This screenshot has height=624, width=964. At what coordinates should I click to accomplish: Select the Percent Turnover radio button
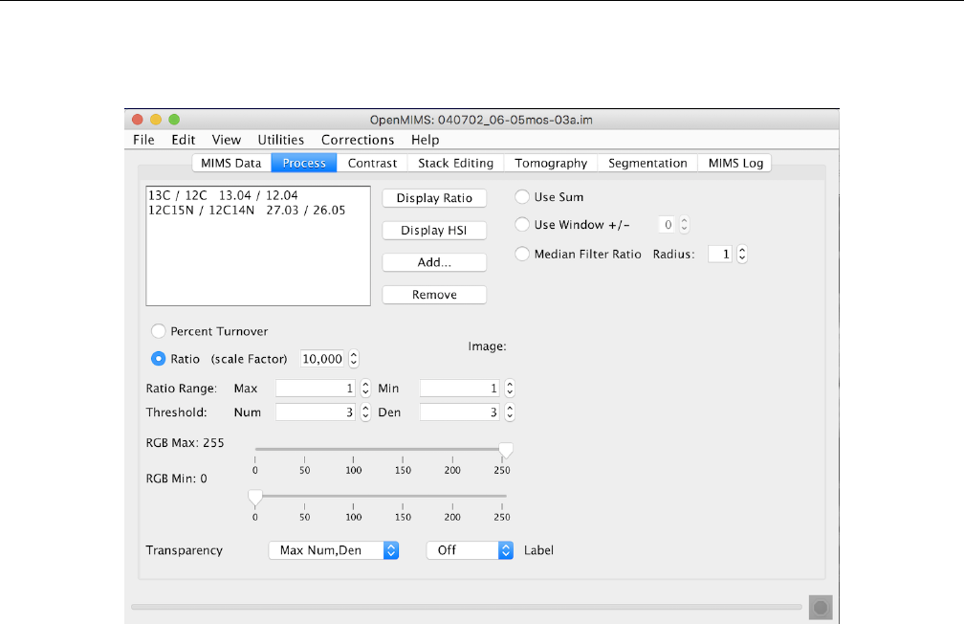click(159, 331)
